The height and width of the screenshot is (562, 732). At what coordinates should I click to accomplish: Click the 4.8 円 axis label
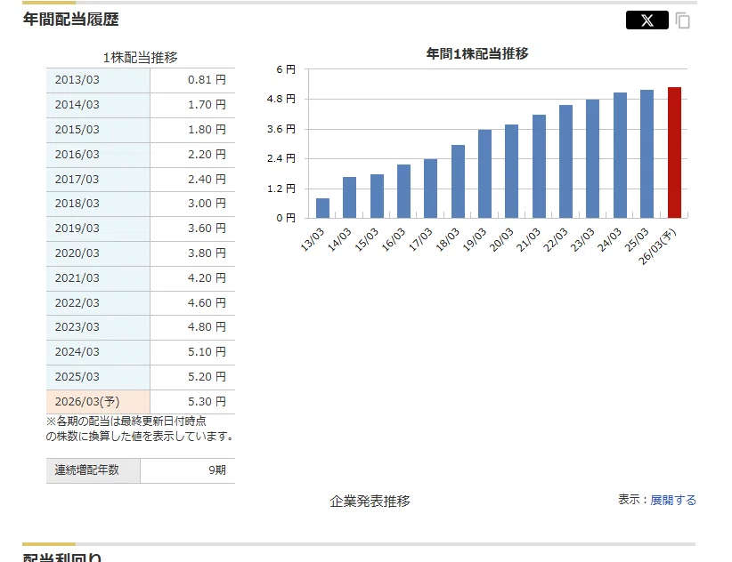[x=281, y=99]
